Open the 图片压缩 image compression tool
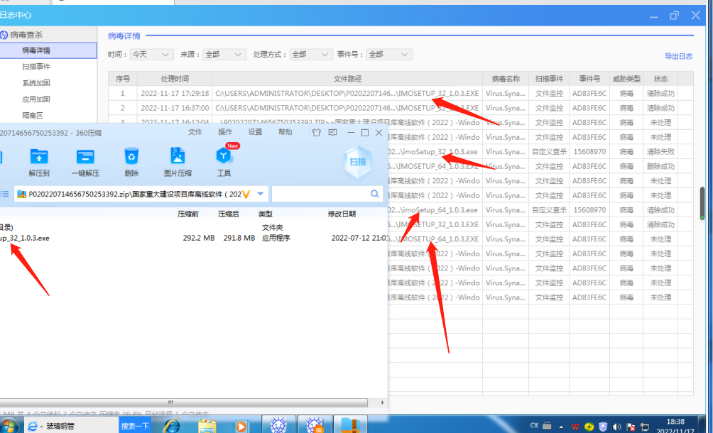The height and width of the screenshot is (433, 713). pos(178,156)
